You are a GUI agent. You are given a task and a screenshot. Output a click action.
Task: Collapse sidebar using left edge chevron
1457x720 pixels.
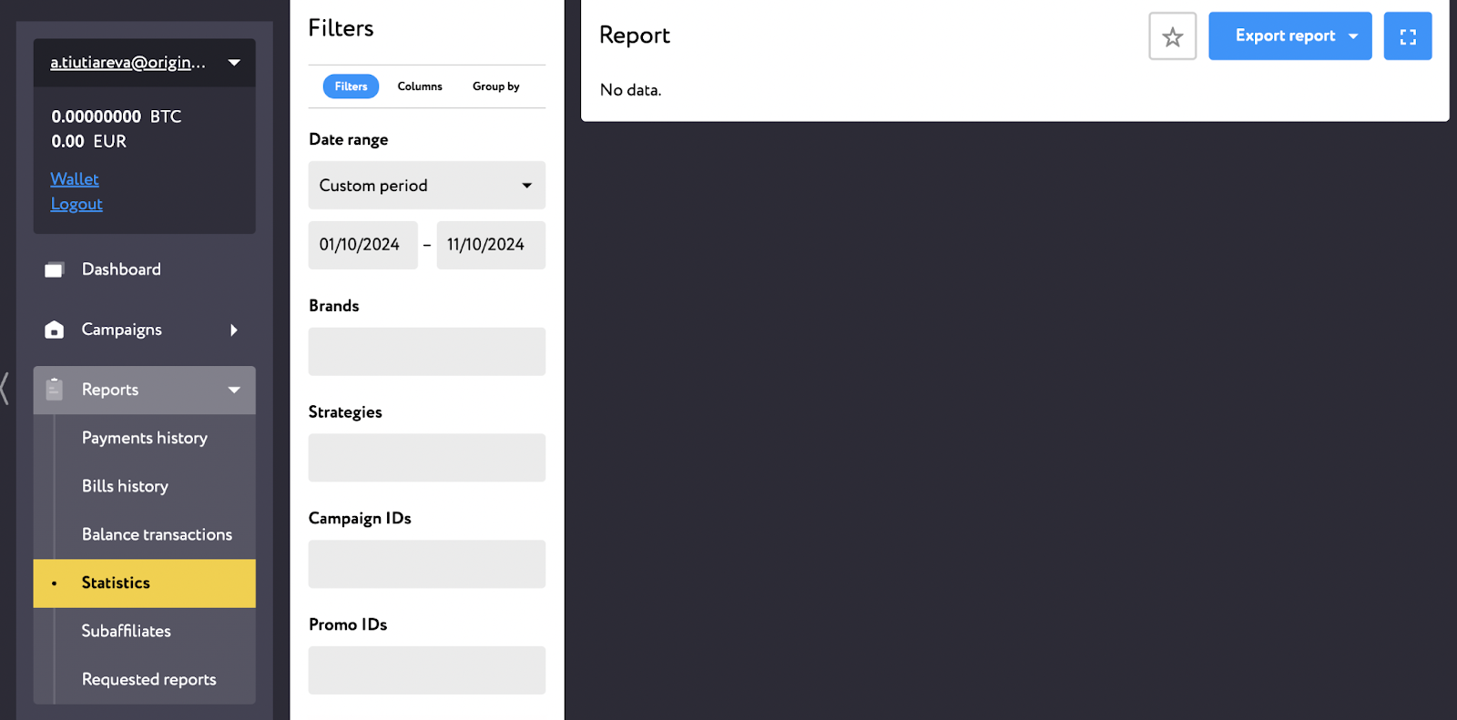pyautogui.click(x=5, y=388)
